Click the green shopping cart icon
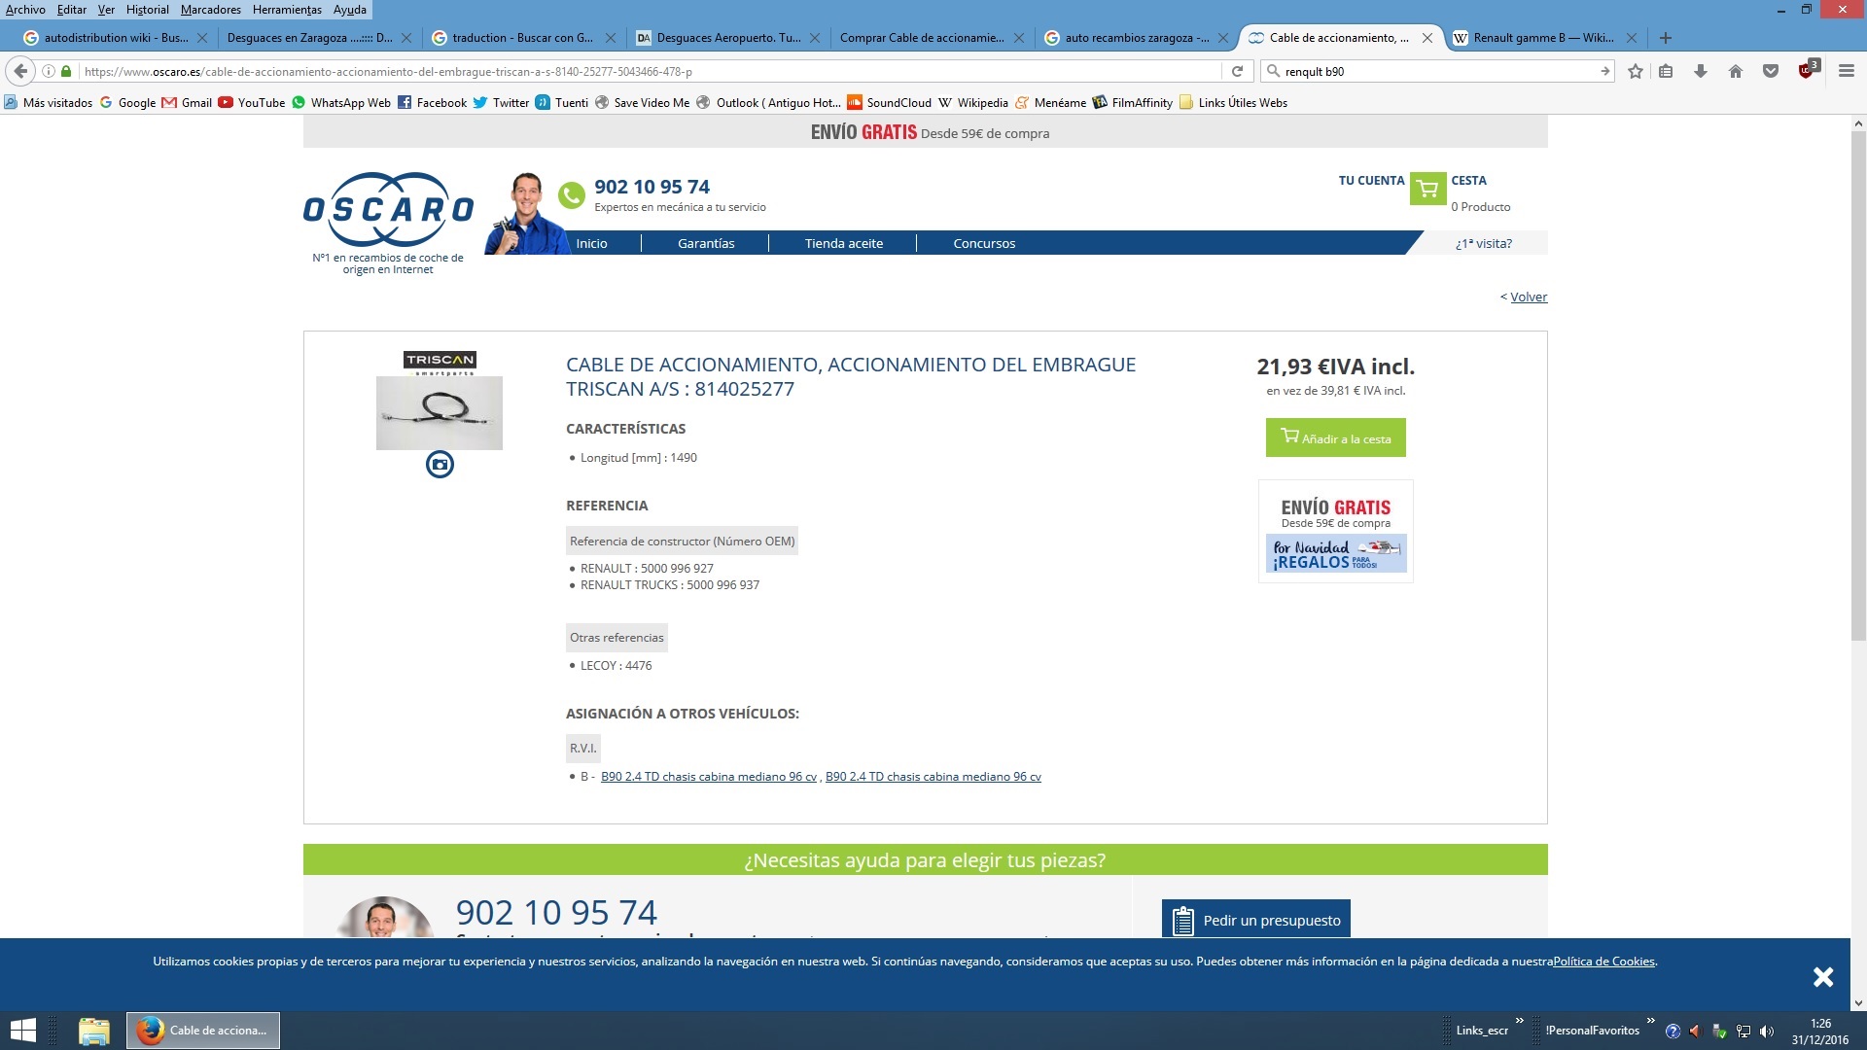The height and width of the screenshot is (1050, 1867). [1427, 189]
